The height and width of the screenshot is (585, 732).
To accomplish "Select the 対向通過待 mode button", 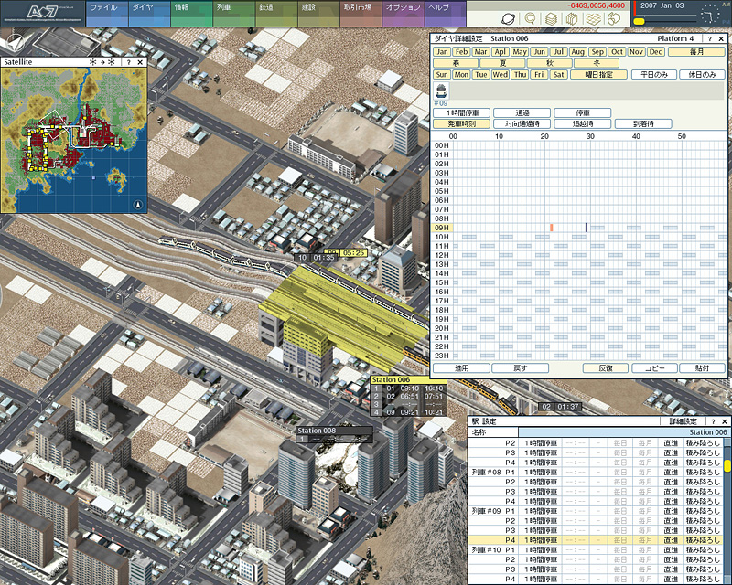I will pos(522,124).
